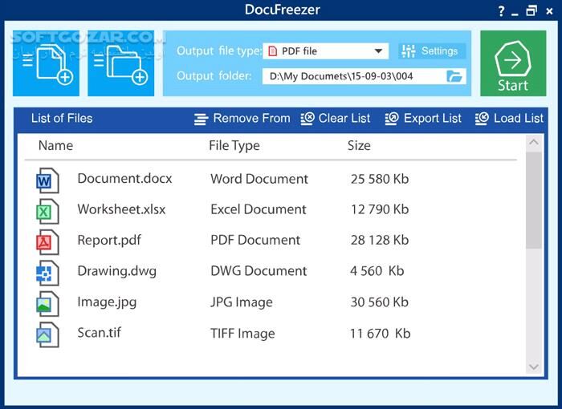
Task: Open the Output file type dropdown
Action: 325,51
